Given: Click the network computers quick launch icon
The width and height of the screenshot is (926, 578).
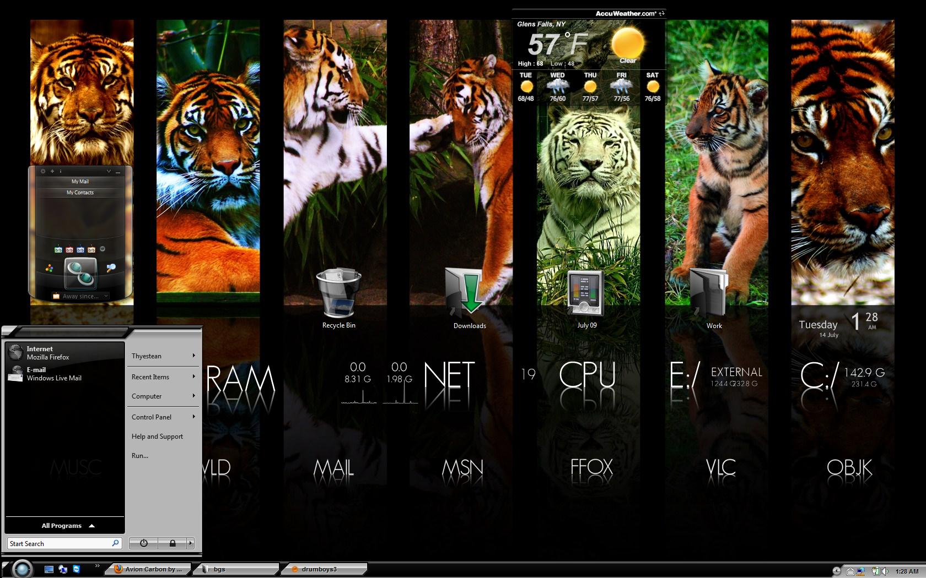Looking at the screenshot, I should [63, 569].
